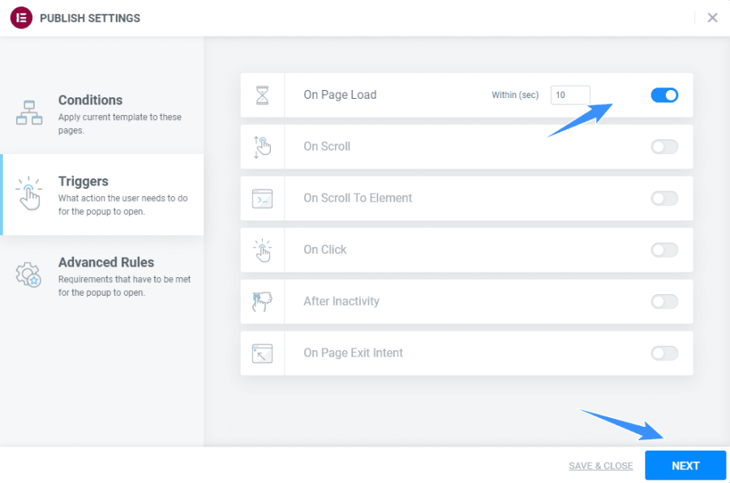
Task: Click the On Page Exit Intent icon
Action: [x=263, y=353]
